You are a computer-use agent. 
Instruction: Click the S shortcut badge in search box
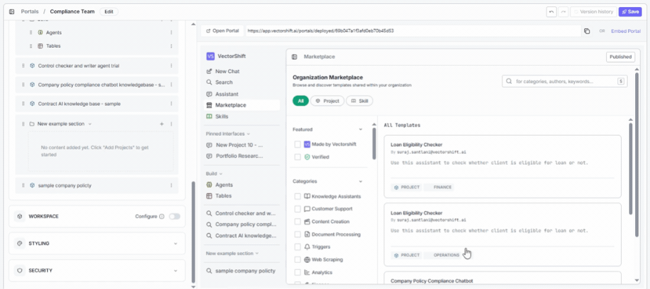pos(620,81)
